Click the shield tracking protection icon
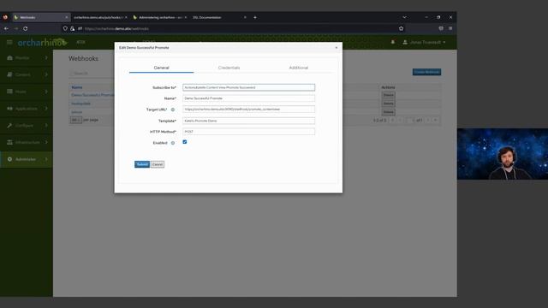 tap(65, 28)
